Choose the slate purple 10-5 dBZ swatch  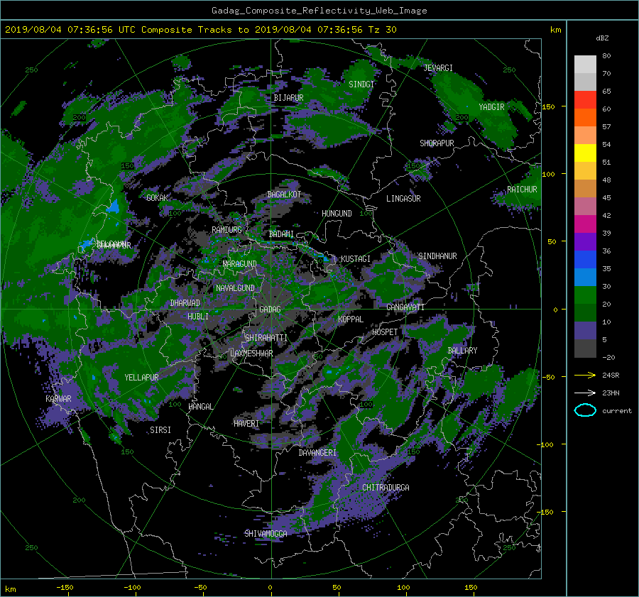click(585, 330)
